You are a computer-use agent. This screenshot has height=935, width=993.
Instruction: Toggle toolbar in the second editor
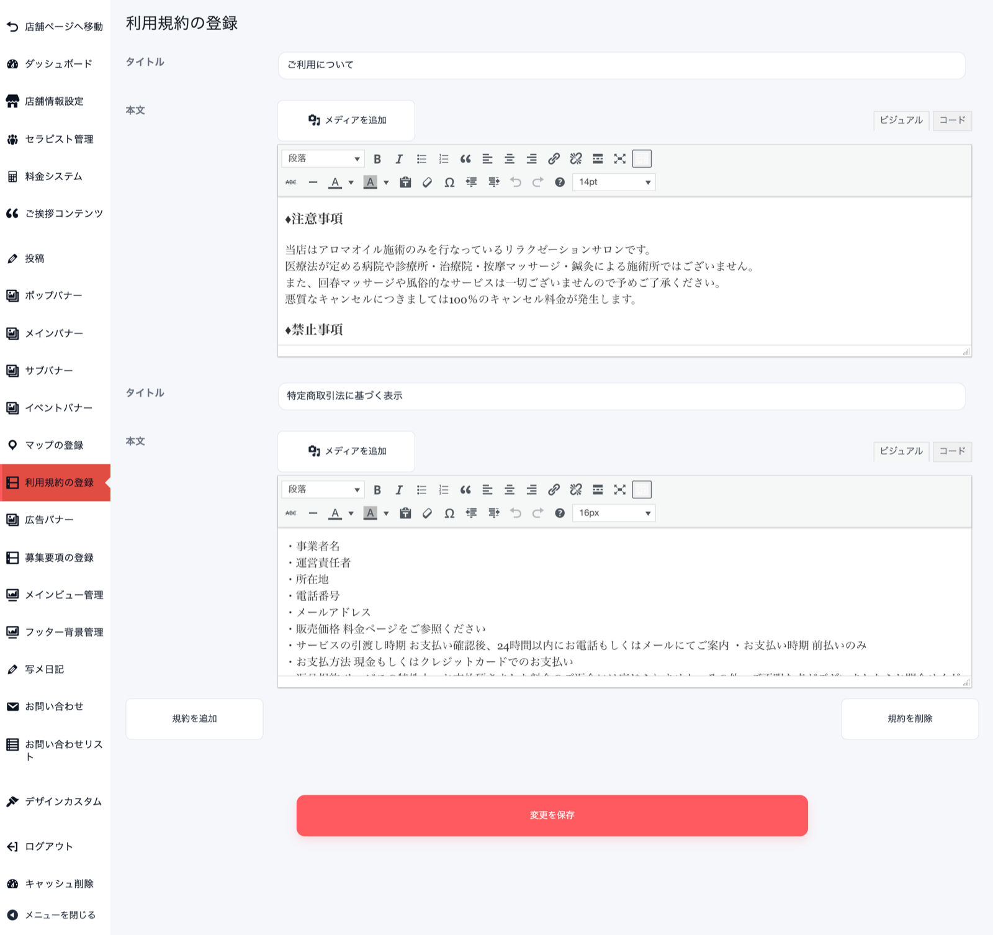pyautogui.click(x=642, y=490)
